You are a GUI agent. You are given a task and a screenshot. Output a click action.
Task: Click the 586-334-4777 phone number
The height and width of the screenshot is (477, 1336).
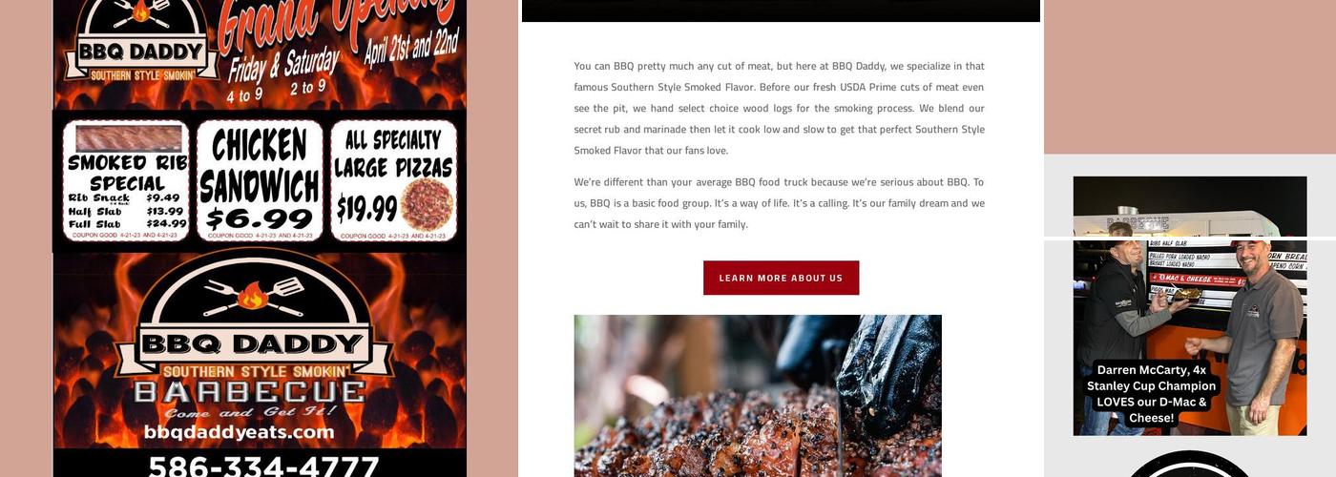(x=263, y=467)
